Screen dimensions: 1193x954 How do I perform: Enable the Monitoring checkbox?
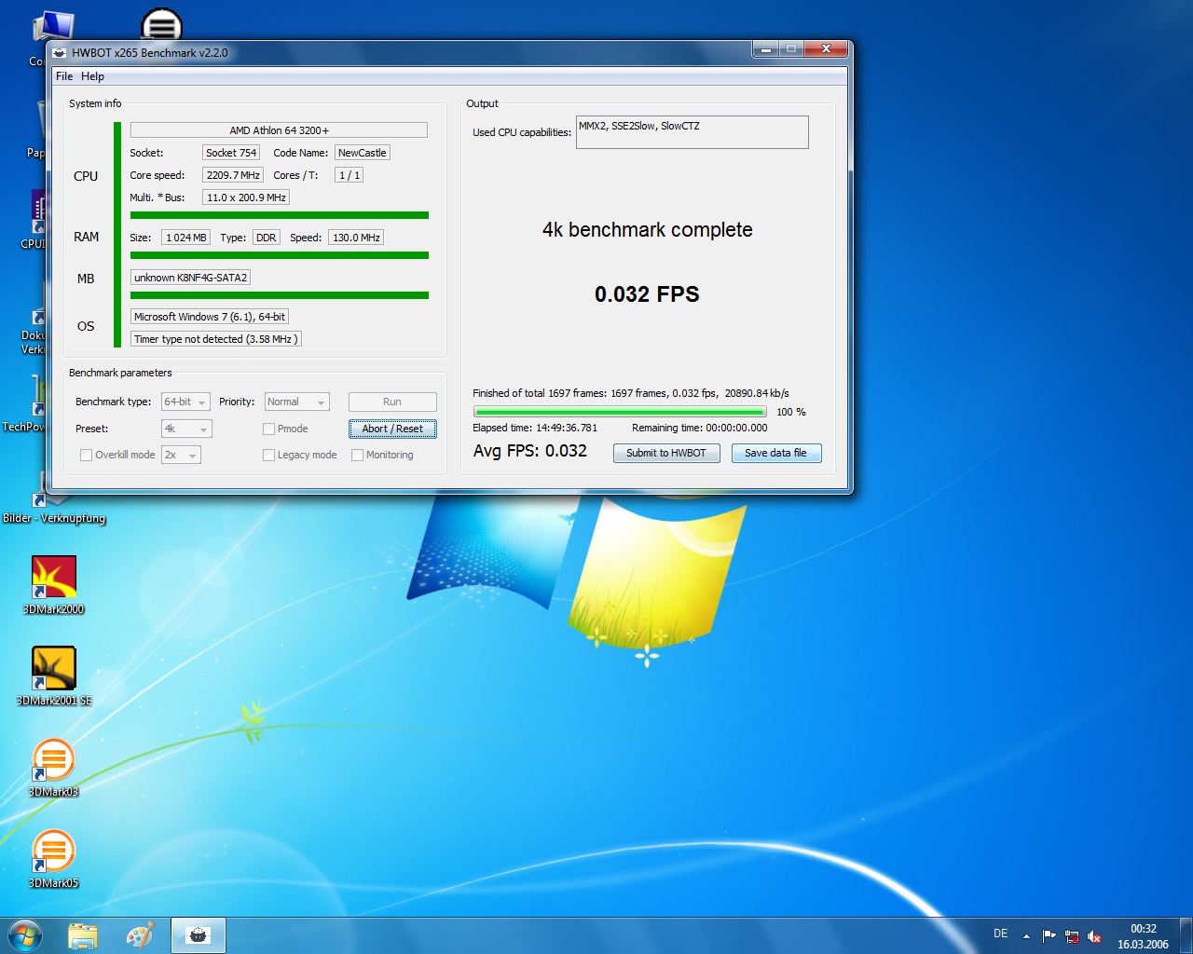357,456
